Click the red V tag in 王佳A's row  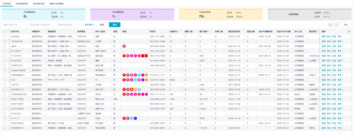tap(124, 118)
